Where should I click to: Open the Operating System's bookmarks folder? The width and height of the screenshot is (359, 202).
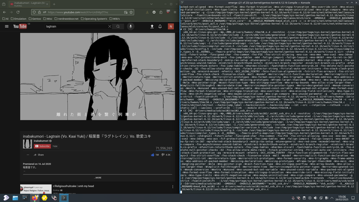point(94,19)
